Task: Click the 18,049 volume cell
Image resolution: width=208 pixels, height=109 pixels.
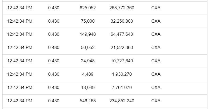Action: (88, 87)
